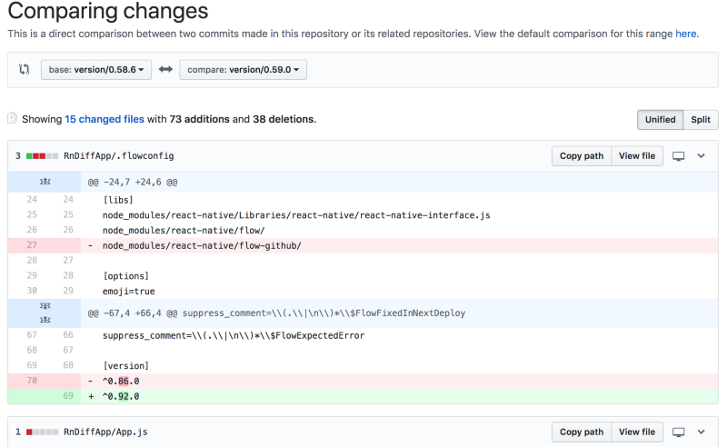Click View file for .flowconfig
The height and width of the screenshot is (447, 727).
click(636, 156)
